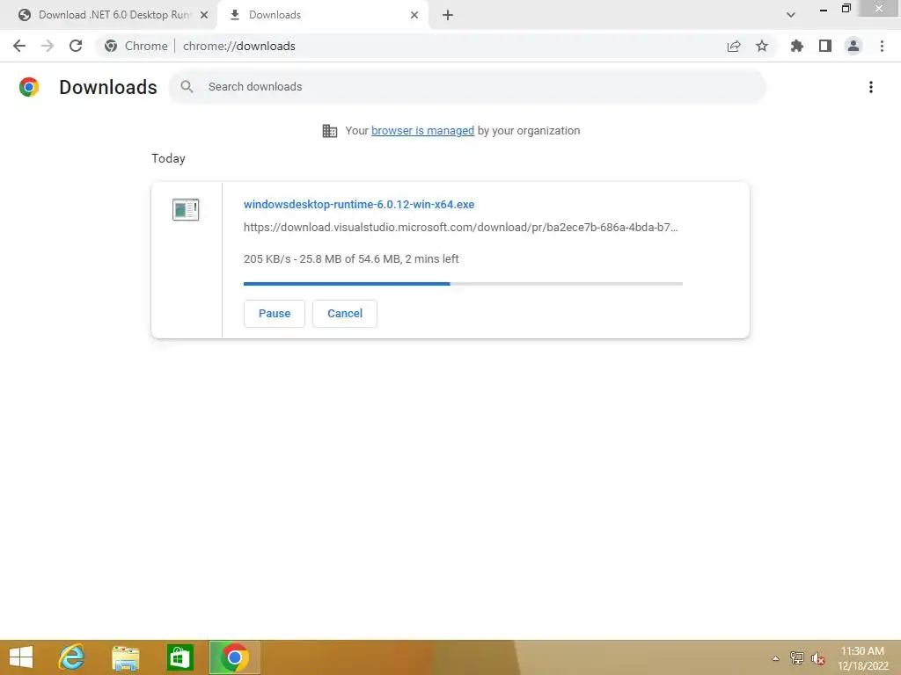Open the Windows Start button
This screenshot has width=901, height=675.
[21, 657]
